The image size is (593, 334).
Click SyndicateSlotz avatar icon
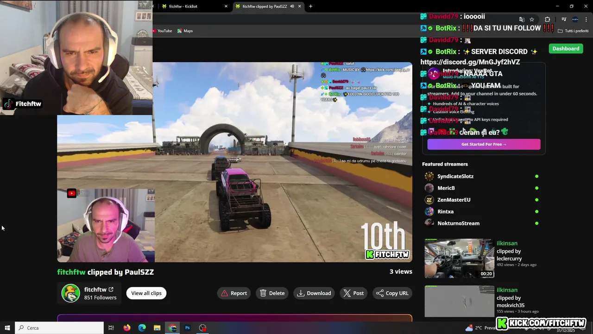tap(429, 176)
